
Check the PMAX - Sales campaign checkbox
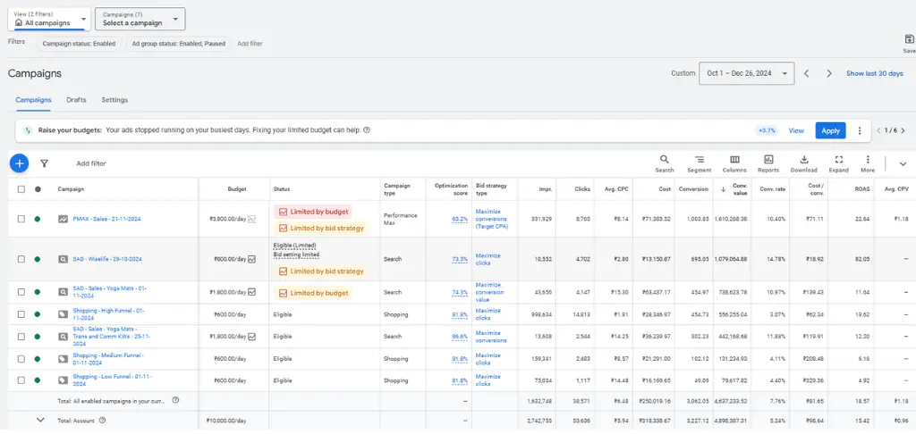(21, 220)
